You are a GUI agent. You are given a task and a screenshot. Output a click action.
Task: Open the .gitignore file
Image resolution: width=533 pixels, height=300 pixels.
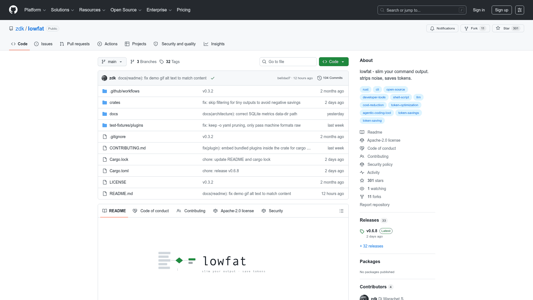pos(117,137)
